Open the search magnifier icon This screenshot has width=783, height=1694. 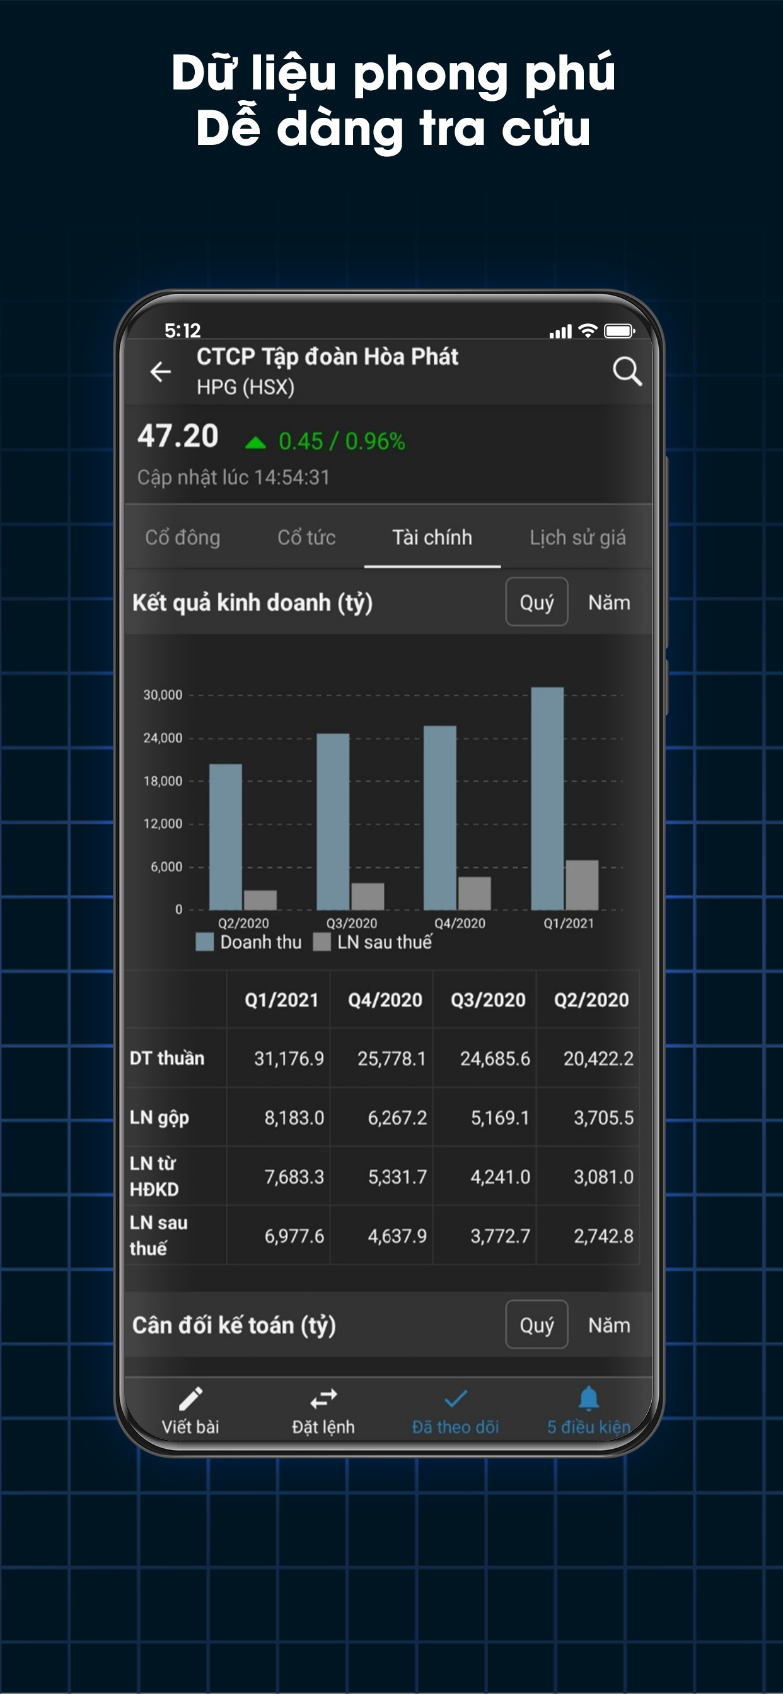[x=627, y=372]
